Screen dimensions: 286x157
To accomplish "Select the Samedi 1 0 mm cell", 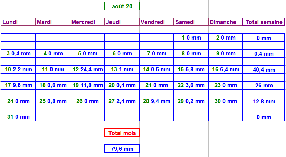I will (191, 38).
